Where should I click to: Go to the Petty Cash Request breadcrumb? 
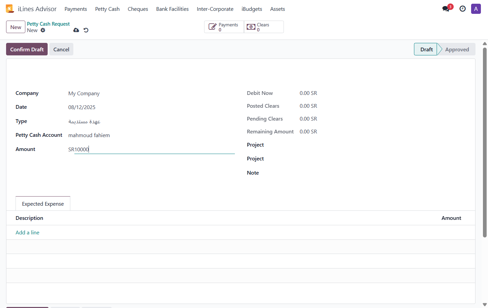(48, 24)
